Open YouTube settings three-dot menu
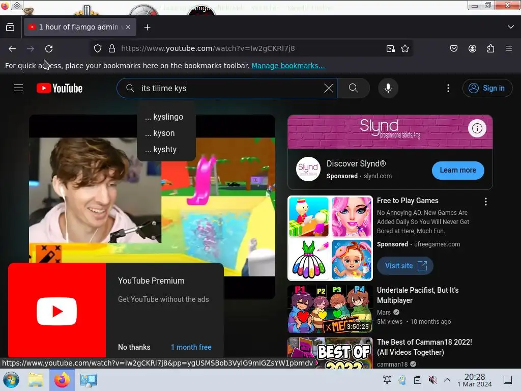 448,88
